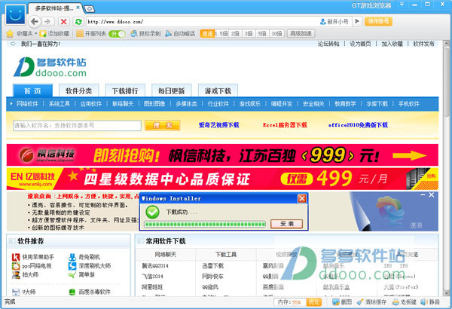Click 截图 screenshot tool in status bar
The width and height of the screenshot is (452, 309).
[x=342, y=302]
